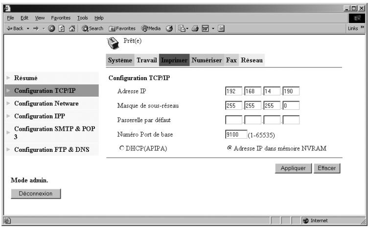Click the arrow beside Résumé
369x227 pixels.
coord(8,78)
